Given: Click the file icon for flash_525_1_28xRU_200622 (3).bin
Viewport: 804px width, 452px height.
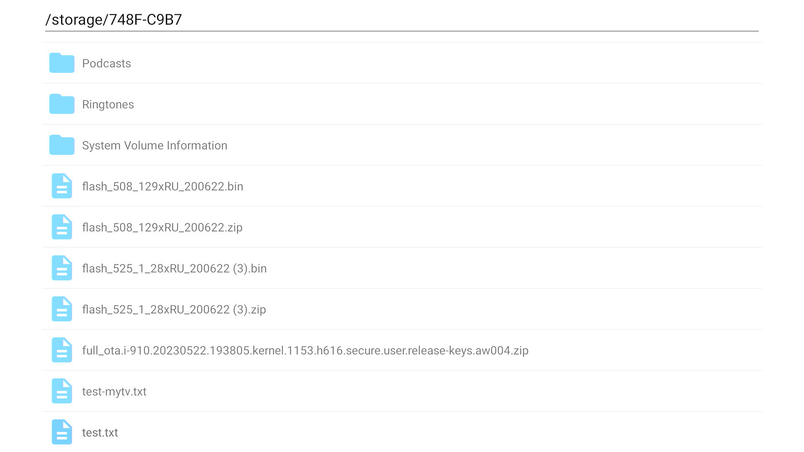Looking at the screenshot, I should click(62, 268).
